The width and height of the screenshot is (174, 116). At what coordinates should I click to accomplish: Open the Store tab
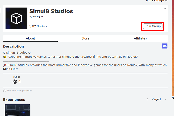coord(85,38)
